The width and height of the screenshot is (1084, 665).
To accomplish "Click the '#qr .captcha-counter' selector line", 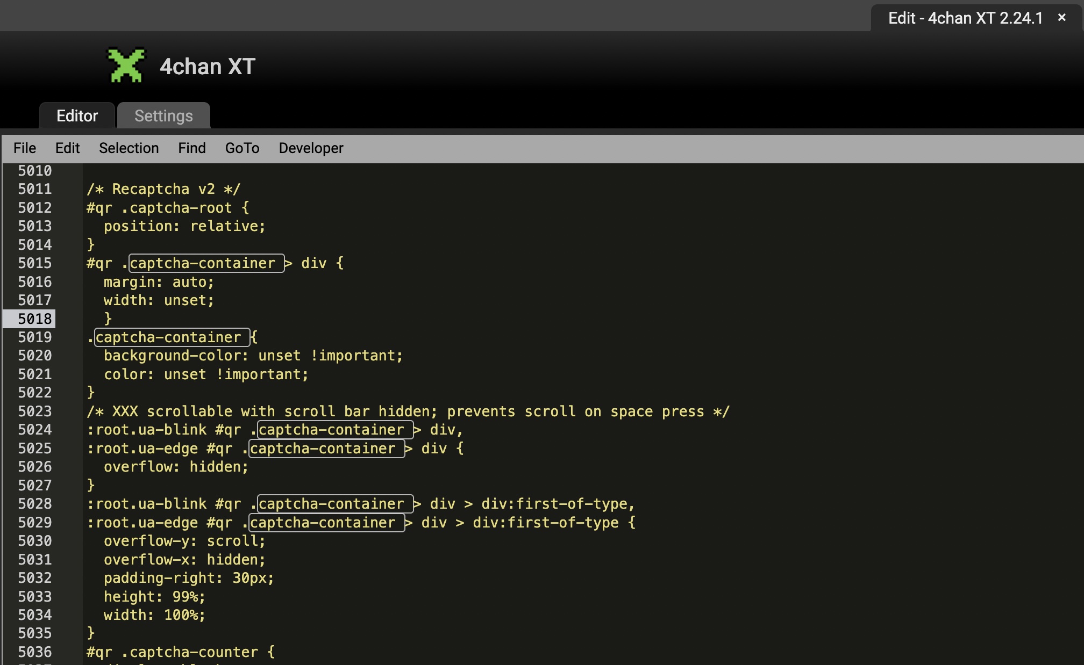I will point(181,652).
